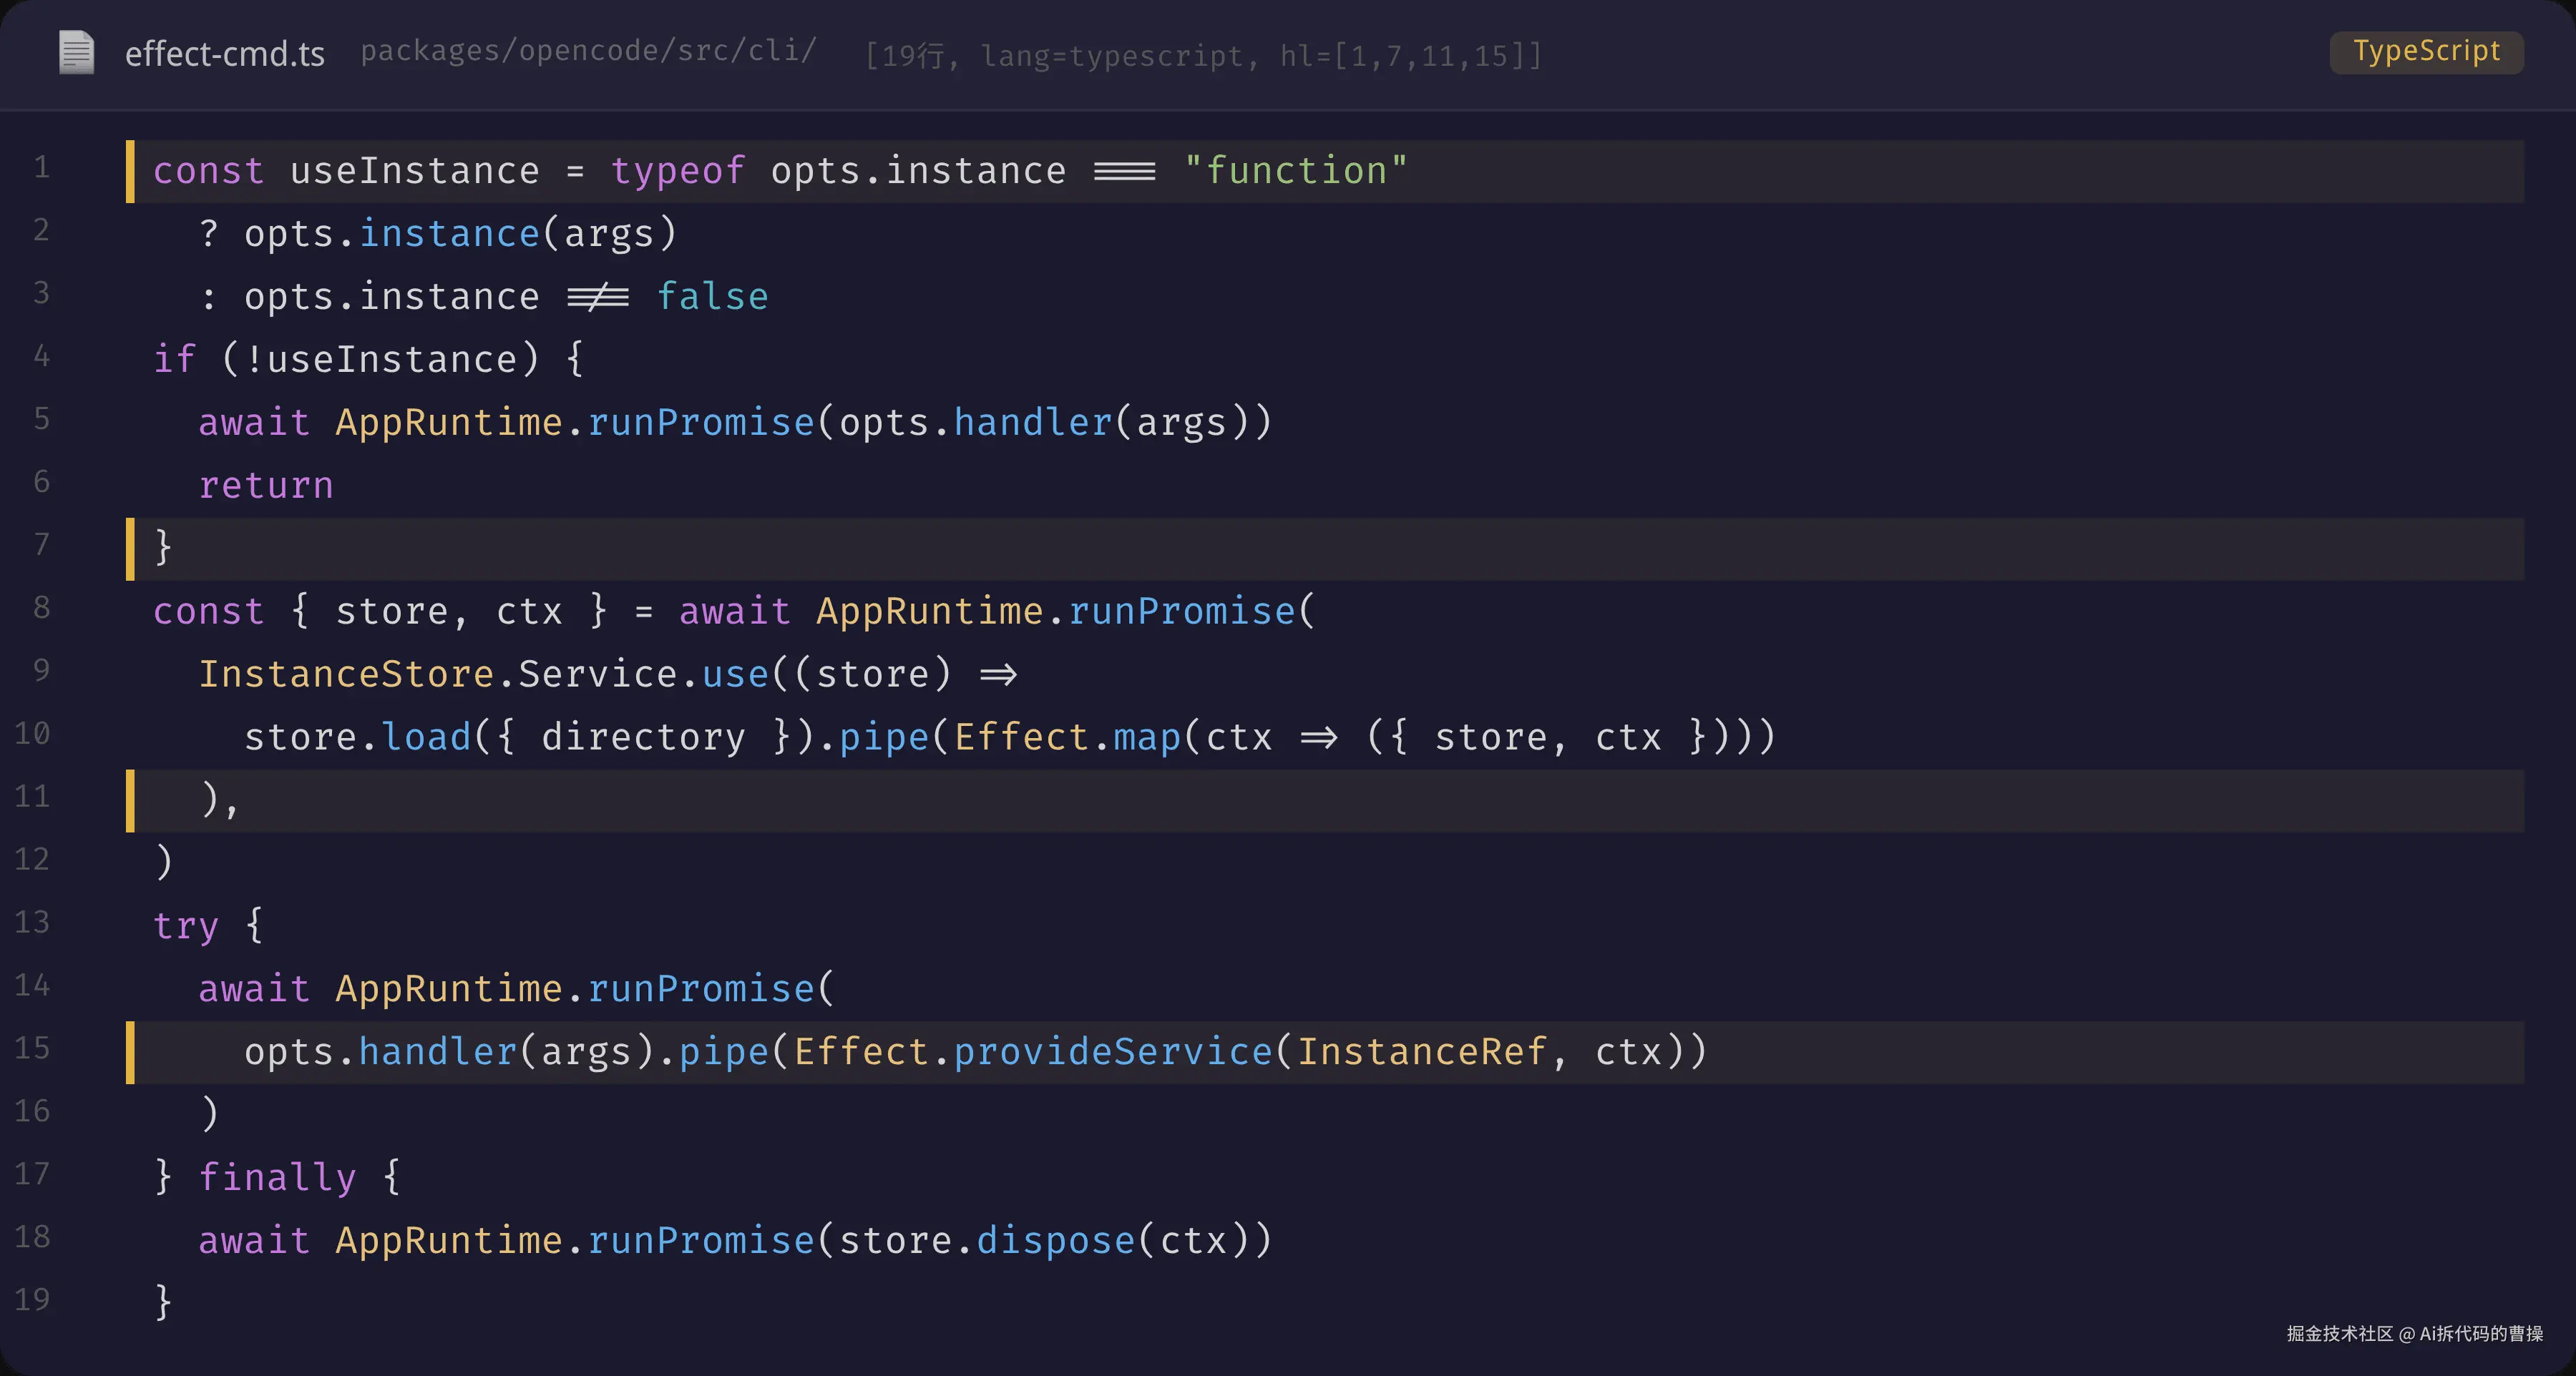This screenshot has height=1376, width=2576.
Task: Click Effect.map on line 10
Action: [x=1068, y=737]
